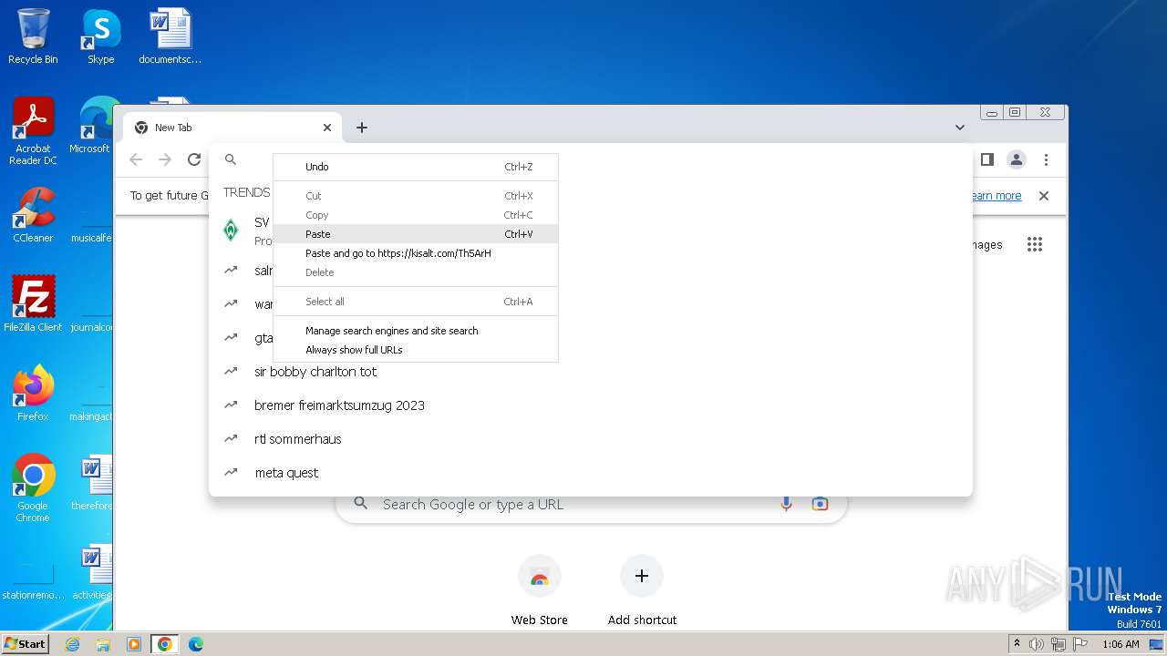Start voice search with microphone icon
The image size is (1167, 656).
click(x=786, y=504)
